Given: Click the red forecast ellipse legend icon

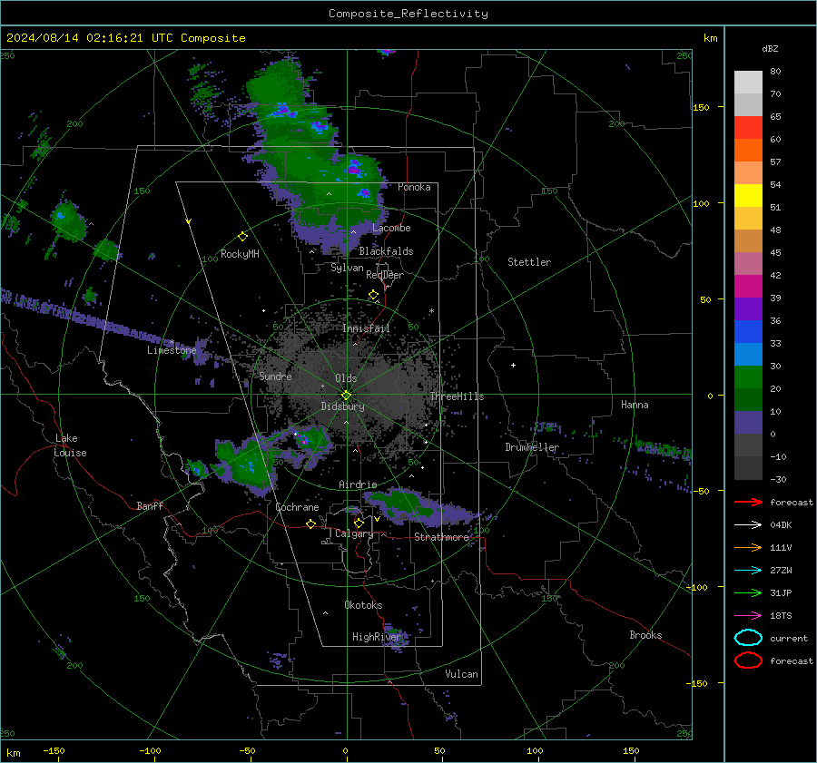Looking at the screenshot, I should [x=748, y=660].
